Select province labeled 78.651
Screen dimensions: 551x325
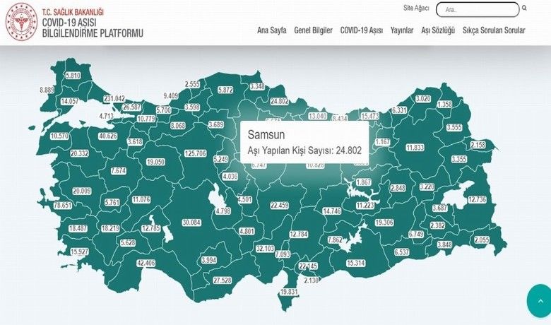(63, 205)
